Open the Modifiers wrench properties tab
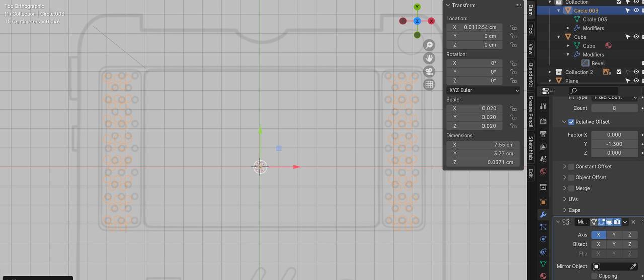 pyautogui.click(x=543, y=214)
